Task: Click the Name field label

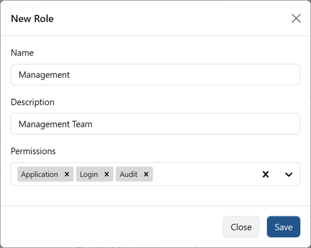Action: 22,53
